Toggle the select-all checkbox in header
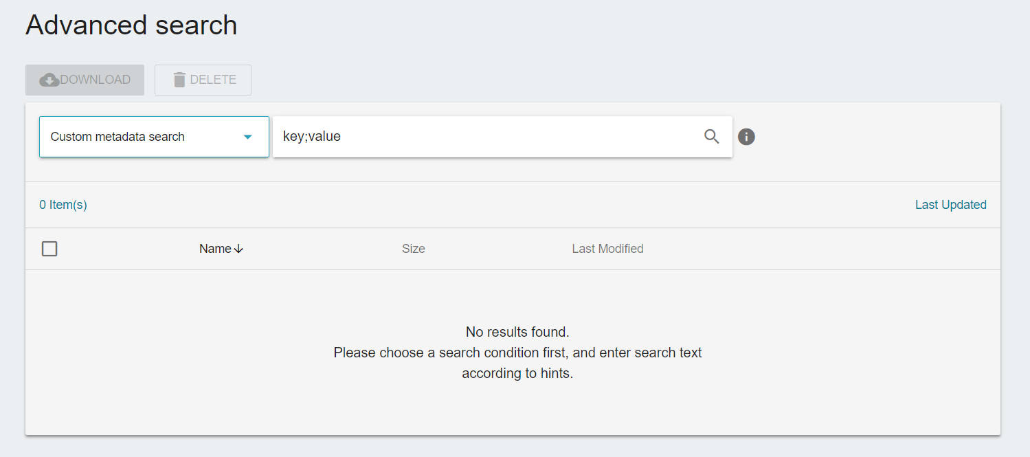 (49, 249)
